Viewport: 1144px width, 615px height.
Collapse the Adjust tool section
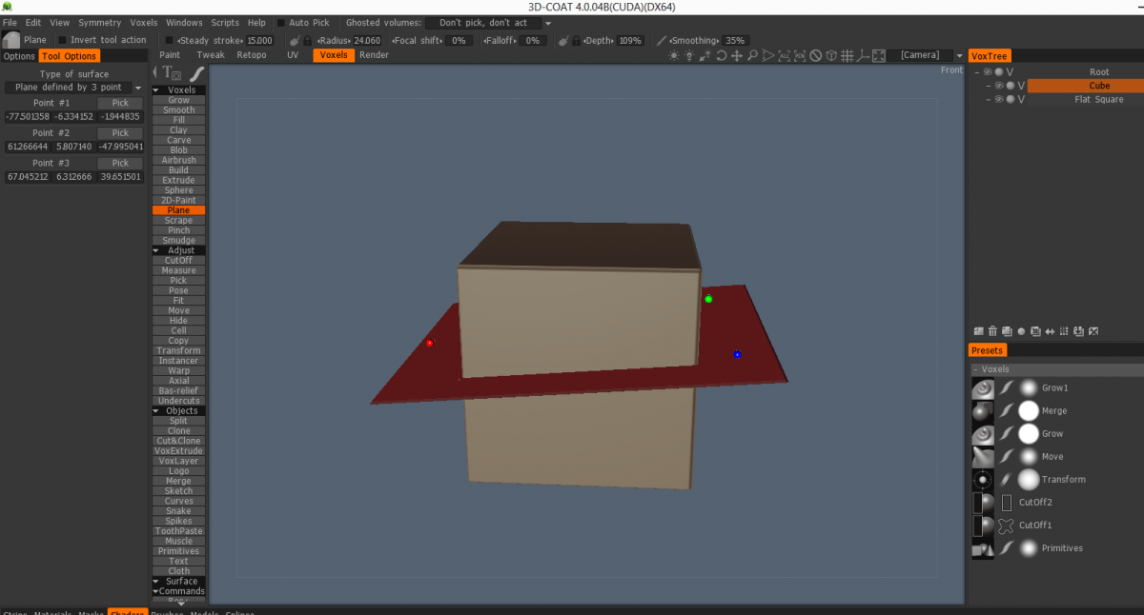click(157, 250)
